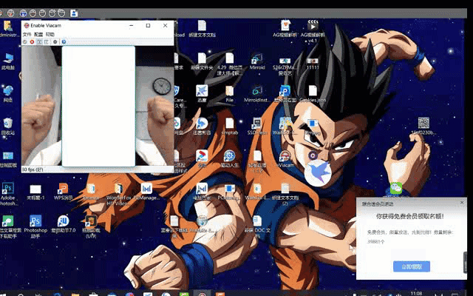Image resolution: width=473 pixels, height=296 pixels.
Task: Open the Cookies.json file icon
Action: point(313,94)
